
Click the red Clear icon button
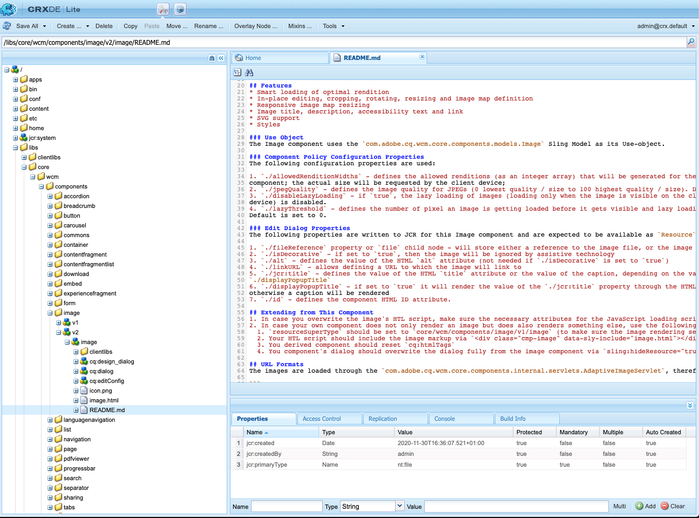(665, 506)
